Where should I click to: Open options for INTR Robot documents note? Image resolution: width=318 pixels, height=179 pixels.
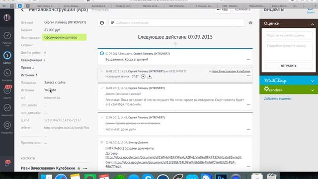[x=248, y=167]
